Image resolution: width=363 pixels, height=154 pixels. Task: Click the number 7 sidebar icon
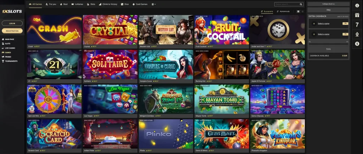point(357,25)
